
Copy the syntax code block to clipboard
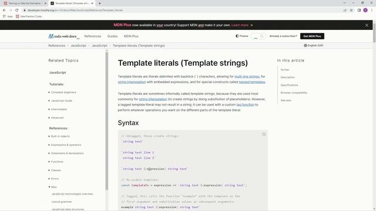(x=264, y=134)
